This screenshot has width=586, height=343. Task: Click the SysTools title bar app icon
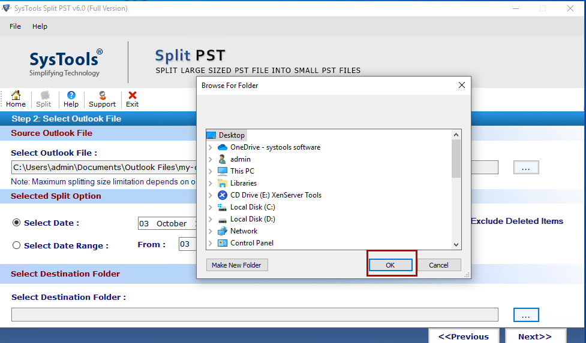pyautogui.click(x=7, y=8)
